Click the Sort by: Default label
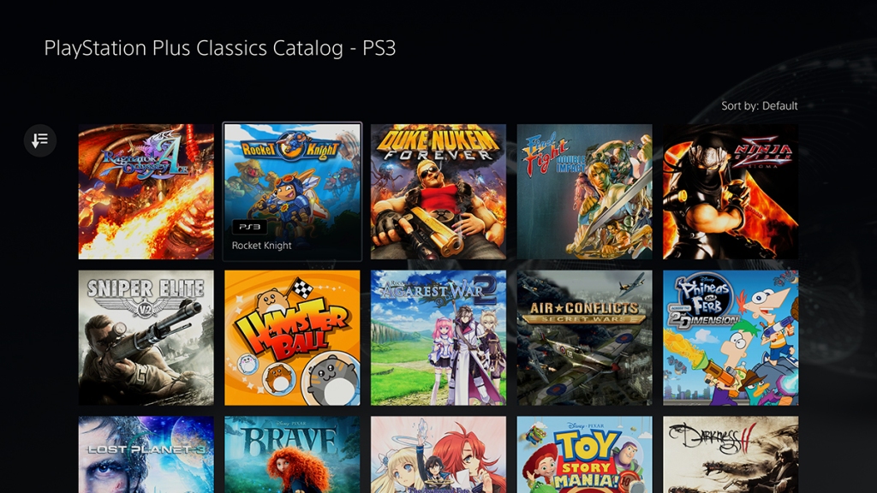Viewport: 877px width, 493px height. [x=759, y=105]
